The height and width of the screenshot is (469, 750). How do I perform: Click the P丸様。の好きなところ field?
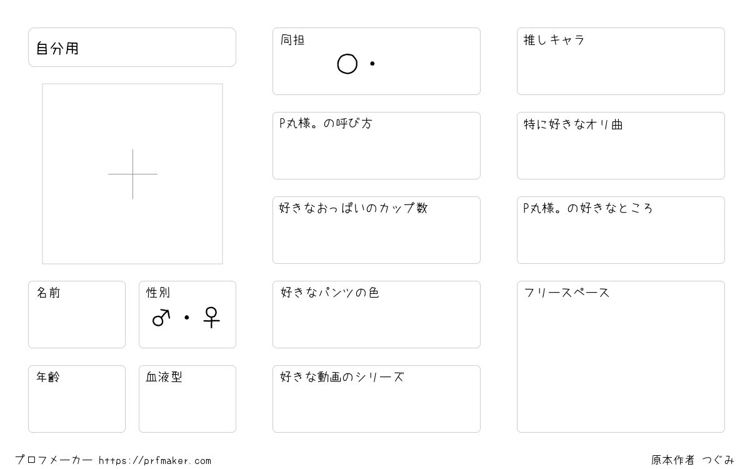(621, 230)
